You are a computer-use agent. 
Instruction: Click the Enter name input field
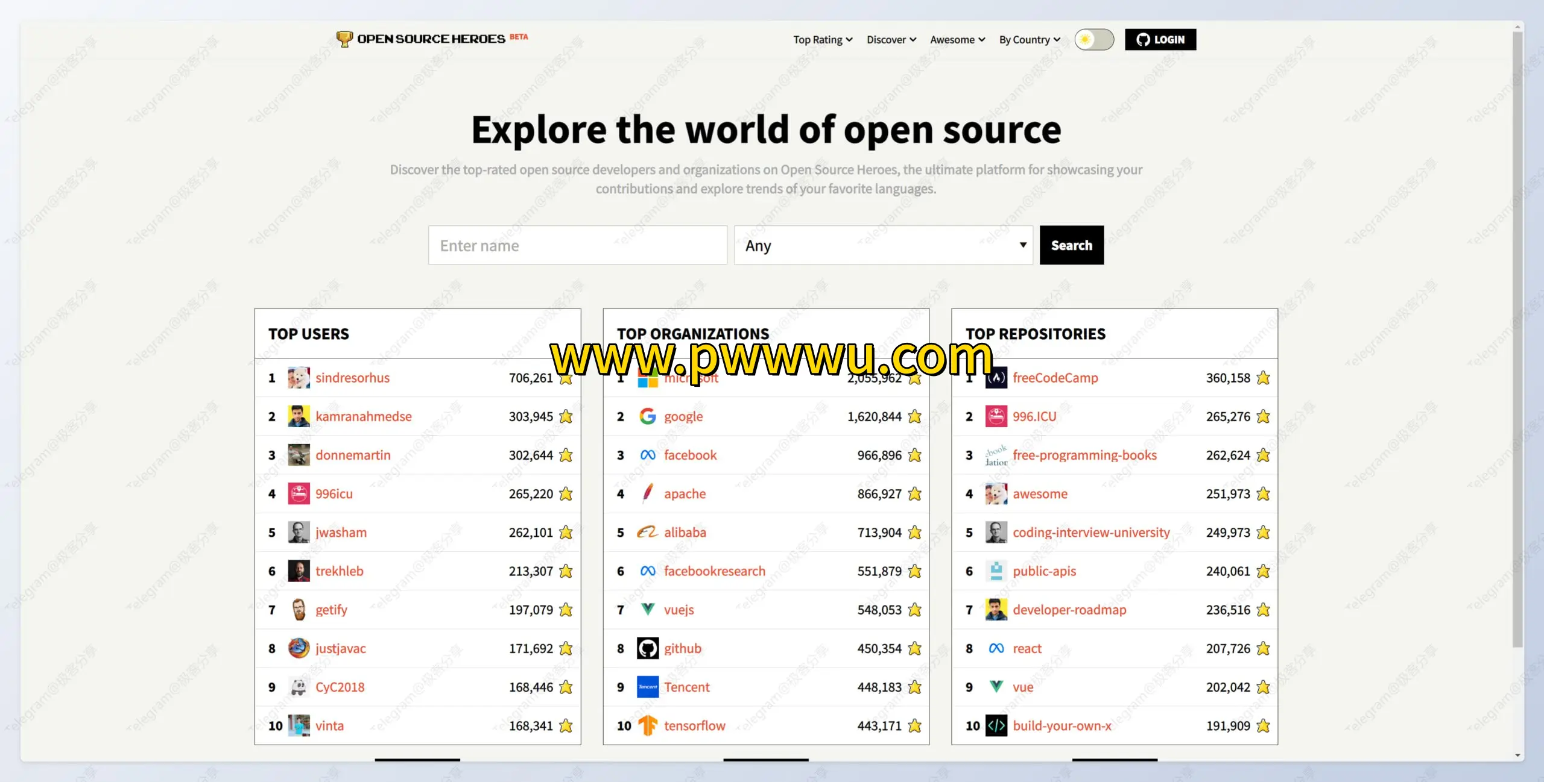point(577,245)
